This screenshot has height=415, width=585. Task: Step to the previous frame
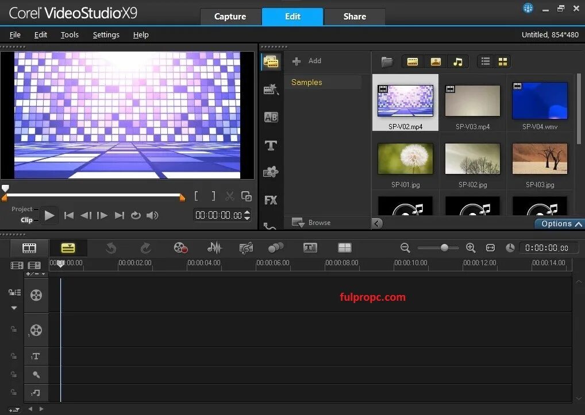coord(86,215)
